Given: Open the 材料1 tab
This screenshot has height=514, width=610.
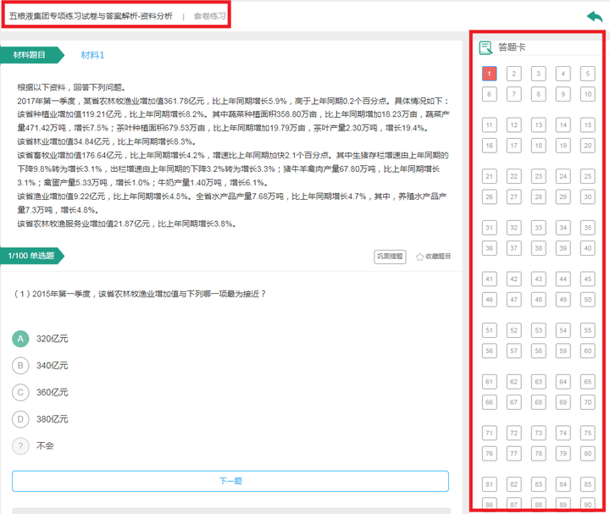Looking at the screenshot, I should [92, 55].
